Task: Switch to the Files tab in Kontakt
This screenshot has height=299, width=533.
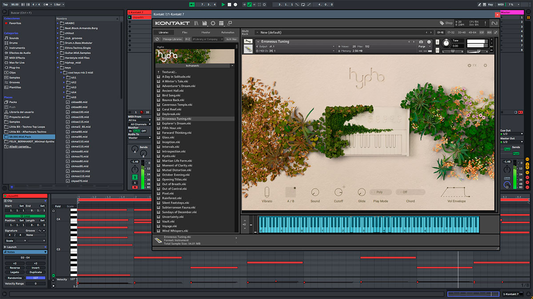Action: (x=184, y=32)
